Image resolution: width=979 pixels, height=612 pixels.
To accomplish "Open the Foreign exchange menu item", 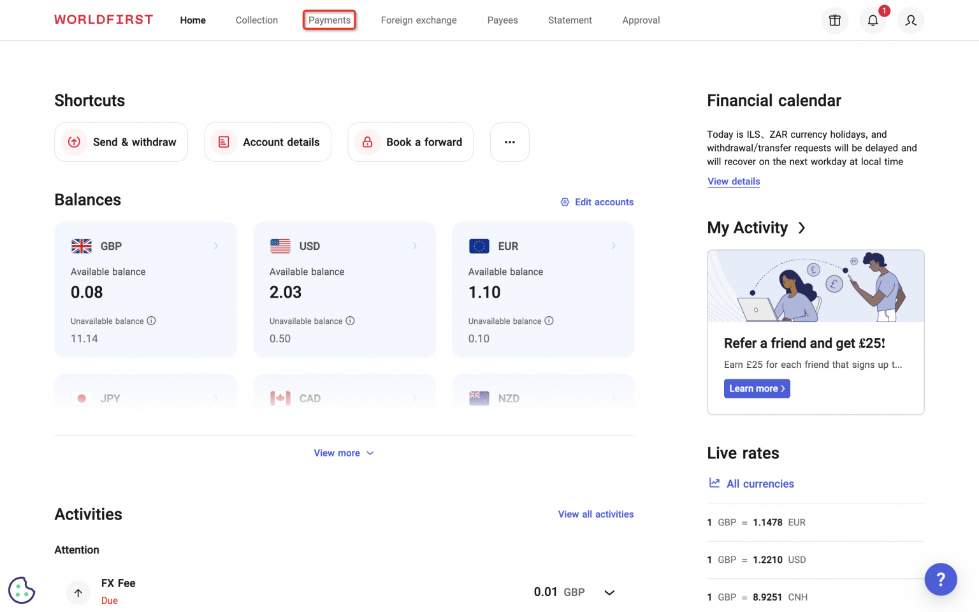I will 419,20.
